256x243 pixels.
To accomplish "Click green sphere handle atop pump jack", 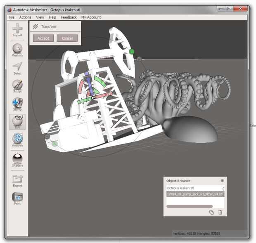I will [132, 52].
